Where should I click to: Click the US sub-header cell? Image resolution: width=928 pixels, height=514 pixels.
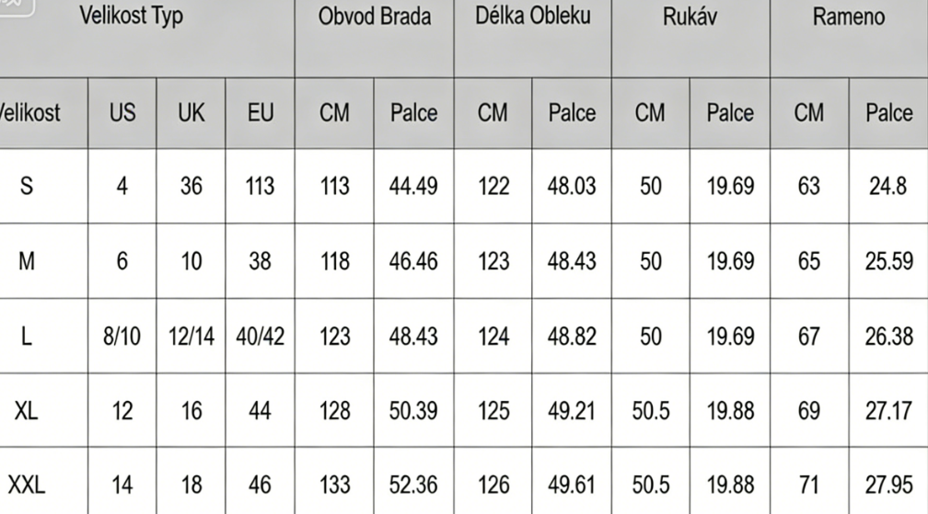[x=122, y=112]
